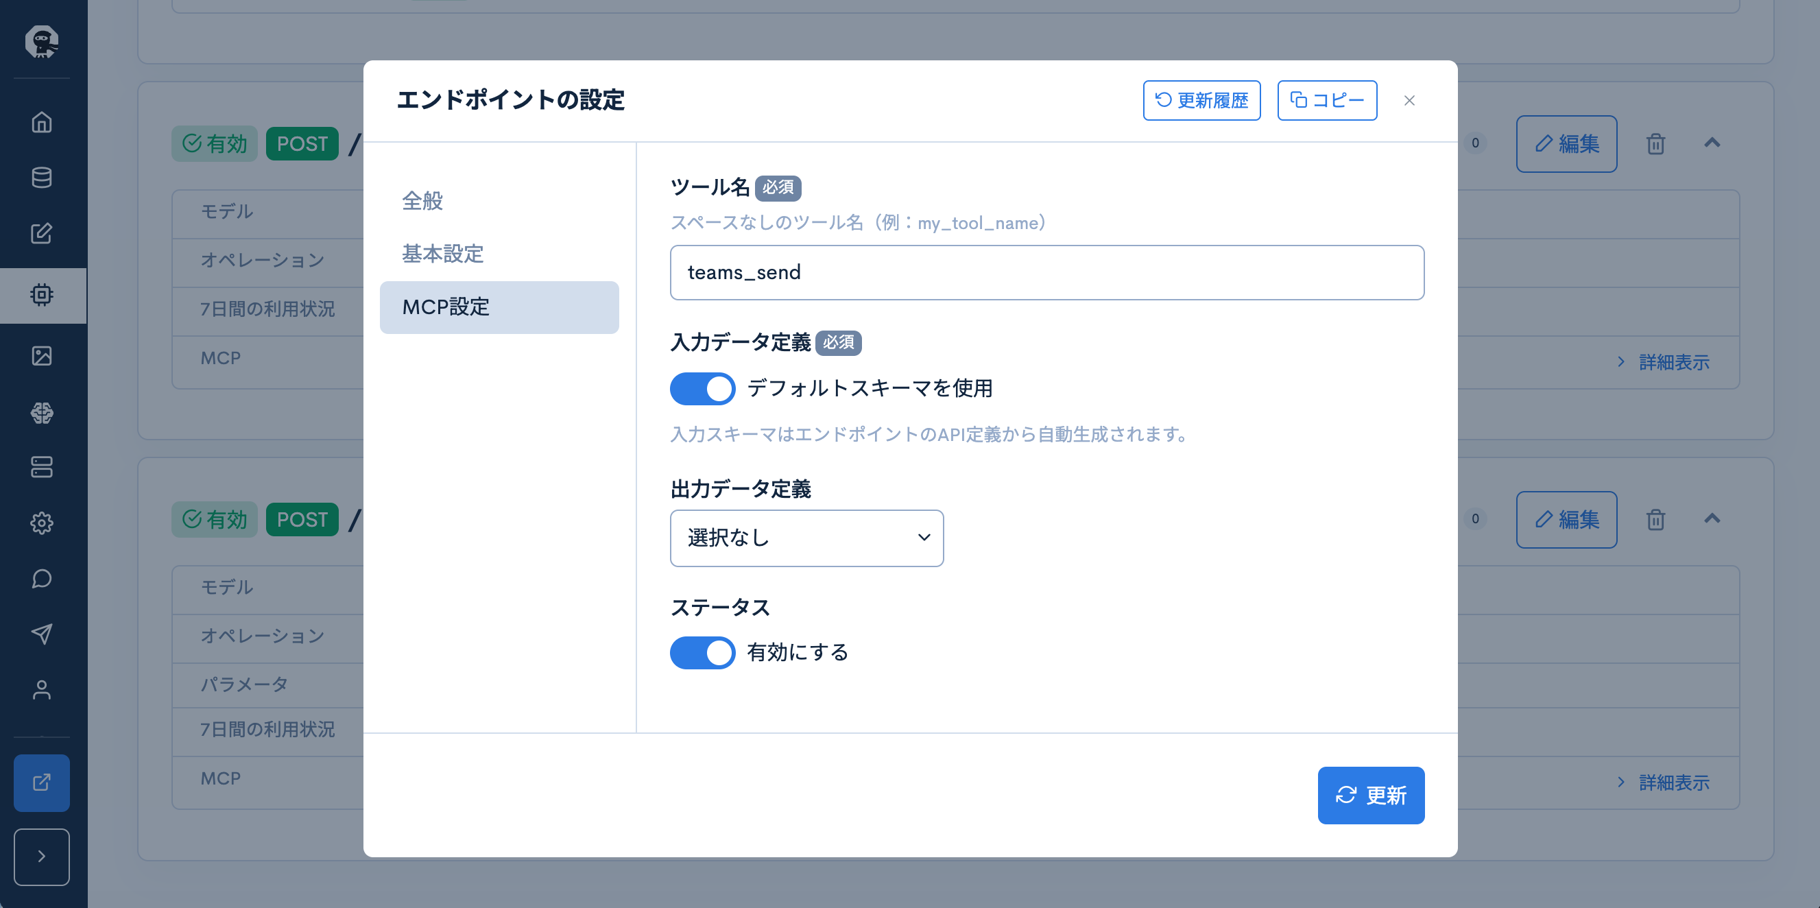This screenshot has height=908, width=1820.
Task: Expand 詳細表示 in first endpoint MCP row
Action: (x=1663, y=363)
